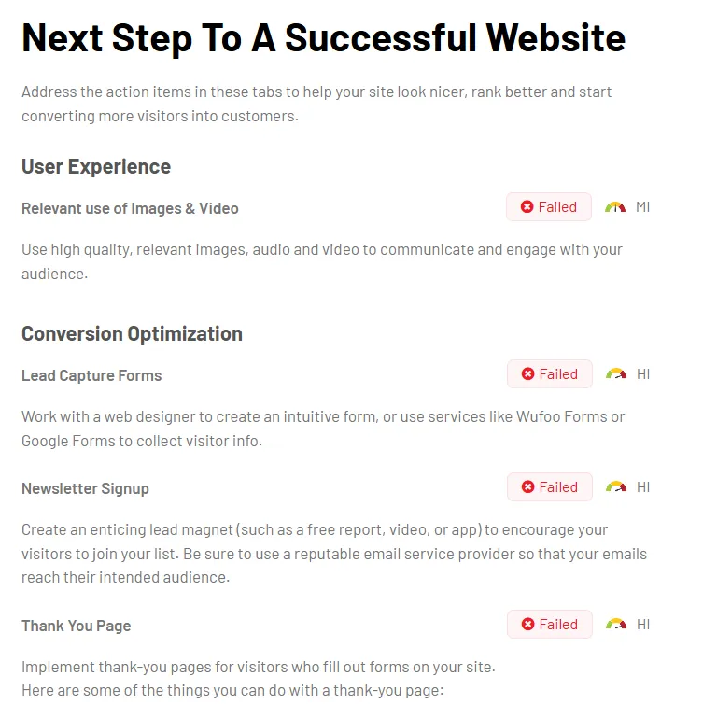The height and width of the screenshot is (704, 703).
Task: Click the red X icon beside Images & Video
Action: point(527,207)
